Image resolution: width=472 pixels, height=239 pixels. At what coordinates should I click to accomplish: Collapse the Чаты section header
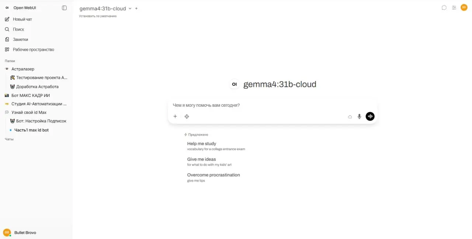click(9, 139)
